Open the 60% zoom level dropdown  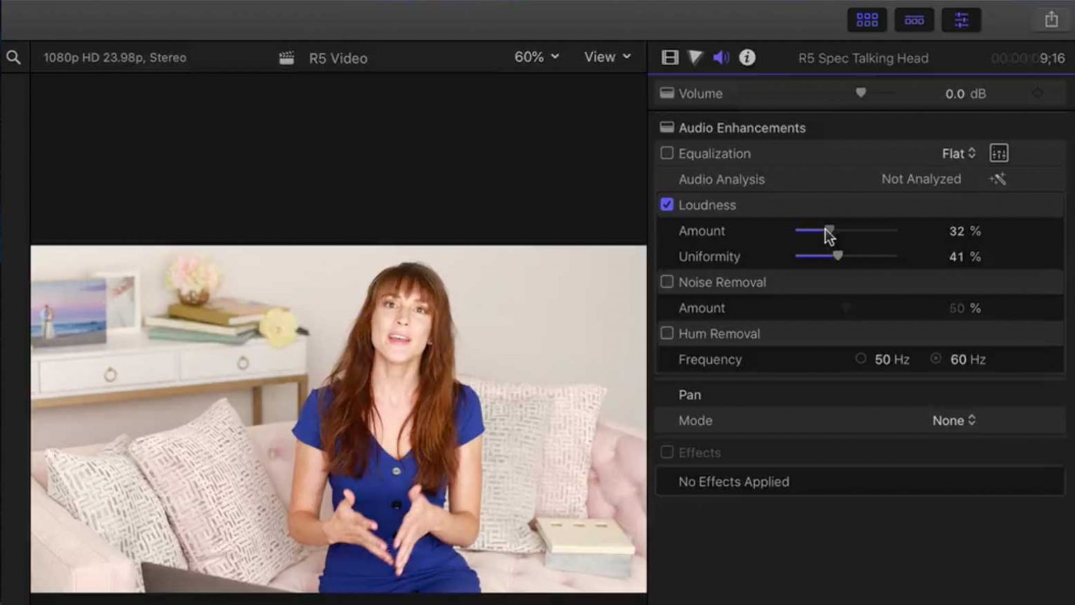pyautogui.click(x=536, y=56)
